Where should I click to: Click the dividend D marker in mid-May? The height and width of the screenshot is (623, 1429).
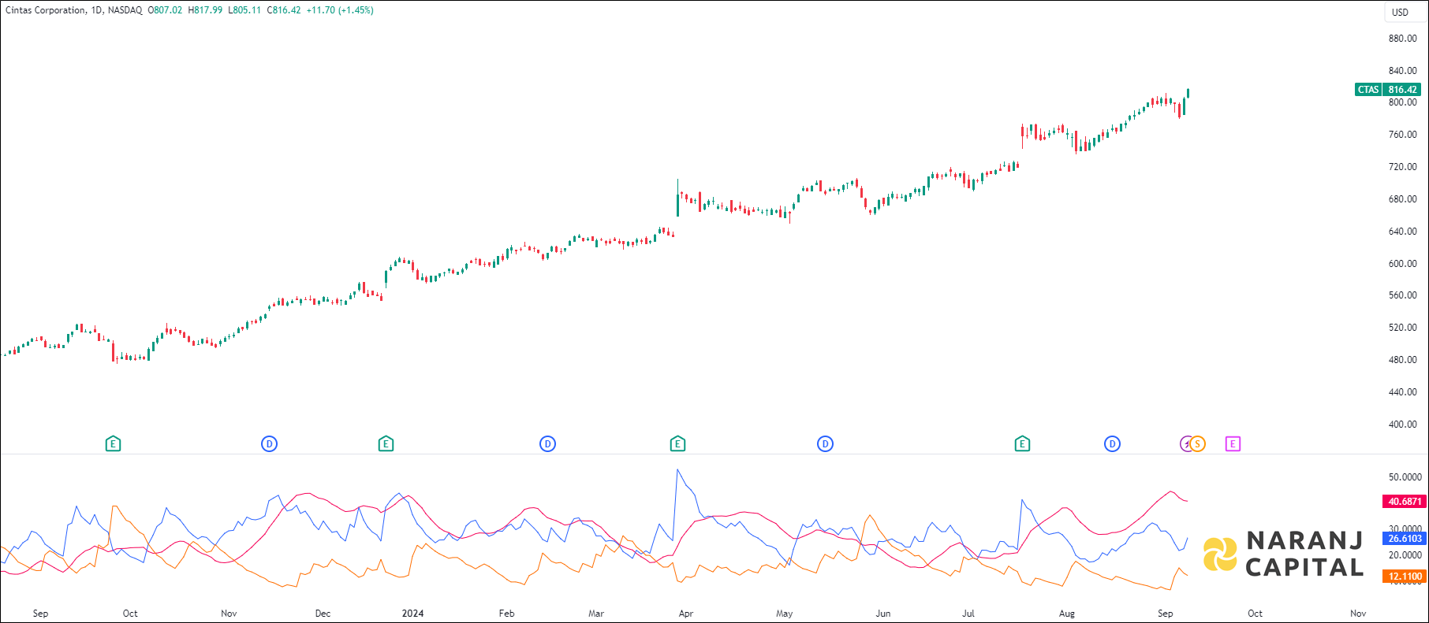point(825,444)
